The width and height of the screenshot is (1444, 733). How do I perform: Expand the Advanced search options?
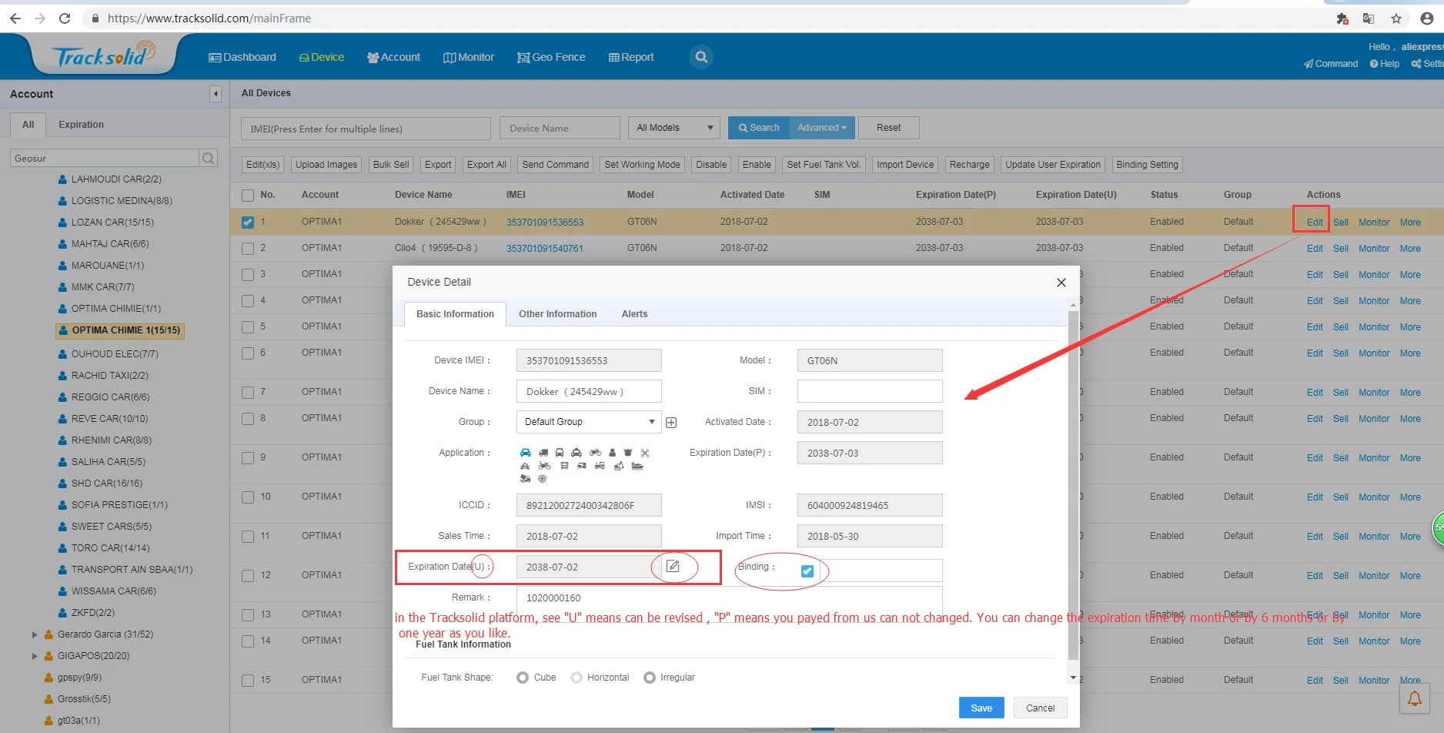pos(822,128)
